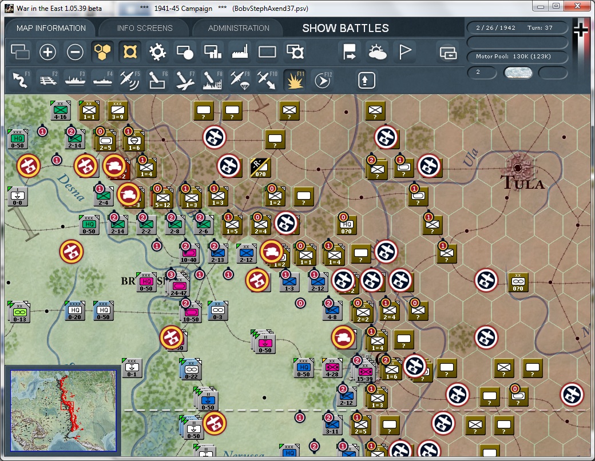The height and width of the screenshot is (461, 595).
Task: Click the rectangle with gear icon
Action: pos(295,52)
